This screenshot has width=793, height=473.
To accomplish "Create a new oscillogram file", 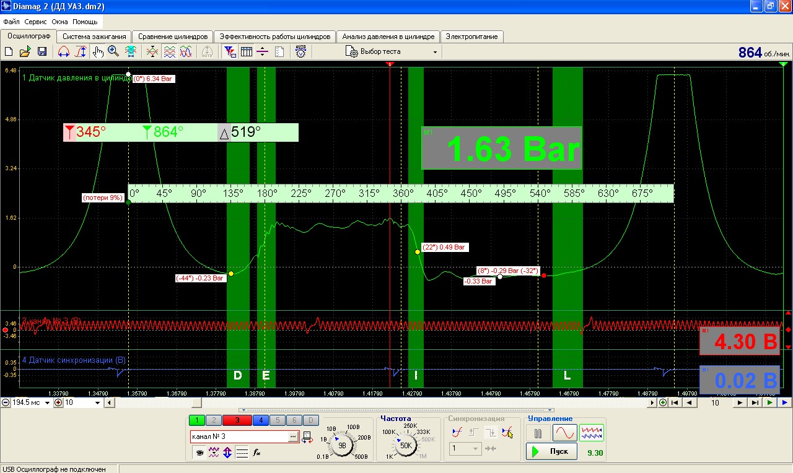I will [9, 52].
